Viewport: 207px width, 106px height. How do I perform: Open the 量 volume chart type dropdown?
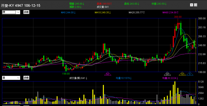(x=11, y=78)
